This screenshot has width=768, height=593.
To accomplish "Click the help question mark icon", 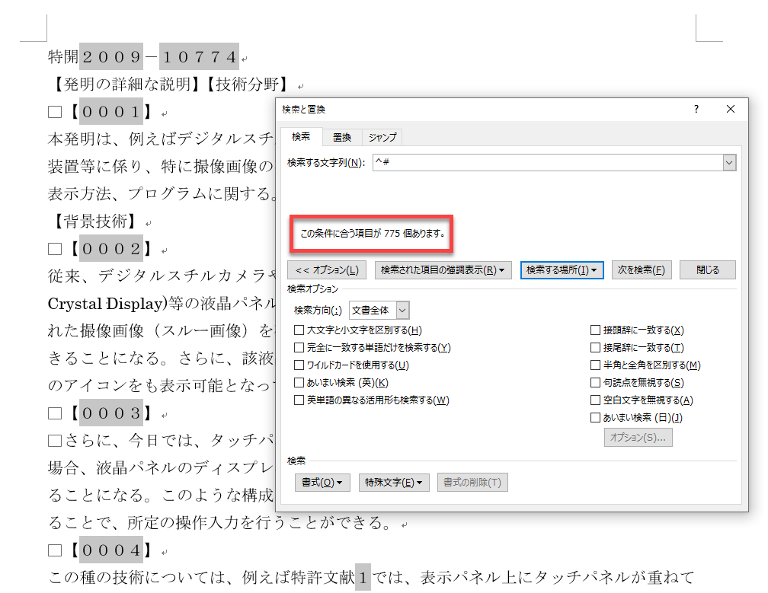I will click(696, 110).
